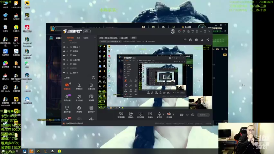This screenshot has height=154, width=274.
Task: Toggle lock on 三星次数 source
Action: [x=67, y=60]
